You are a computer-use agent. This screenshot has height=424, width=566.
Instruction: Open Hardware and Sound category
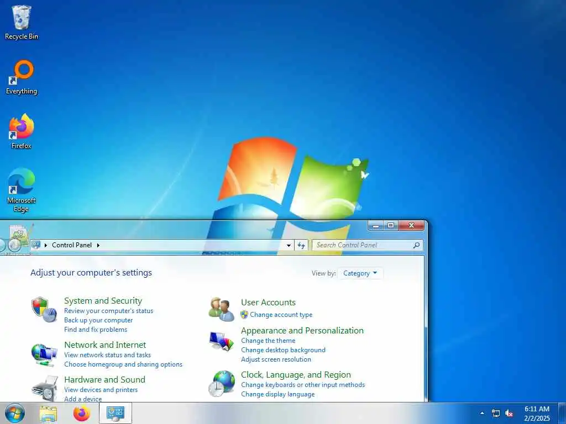pyautogui.click(x=104, y=379)
